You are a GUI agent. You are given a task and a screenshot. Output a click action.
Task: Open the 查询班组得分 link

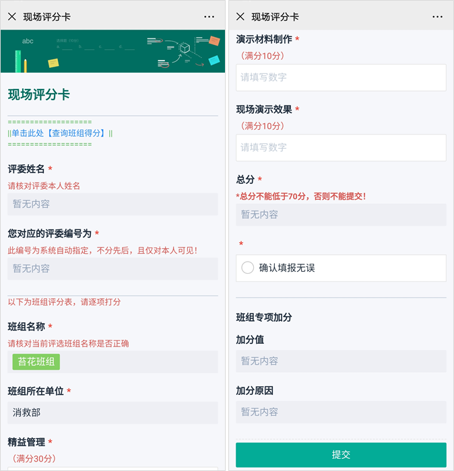point(61,133)
